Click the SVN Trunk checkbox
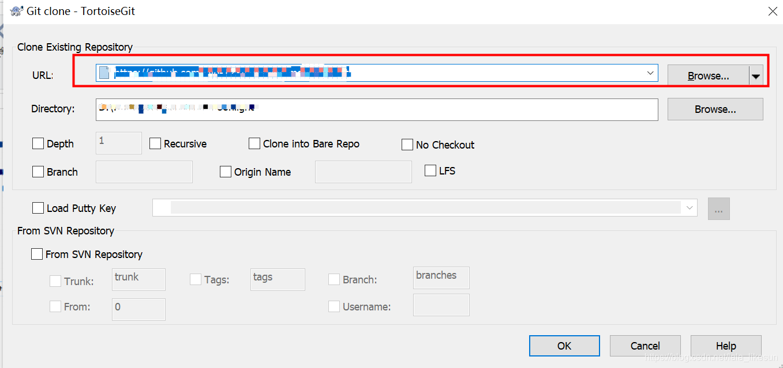 (55, 281)
